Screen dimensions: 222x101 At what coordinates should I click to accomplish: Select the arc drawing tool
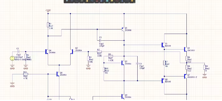pyautogui.click(x=127, y=1)
